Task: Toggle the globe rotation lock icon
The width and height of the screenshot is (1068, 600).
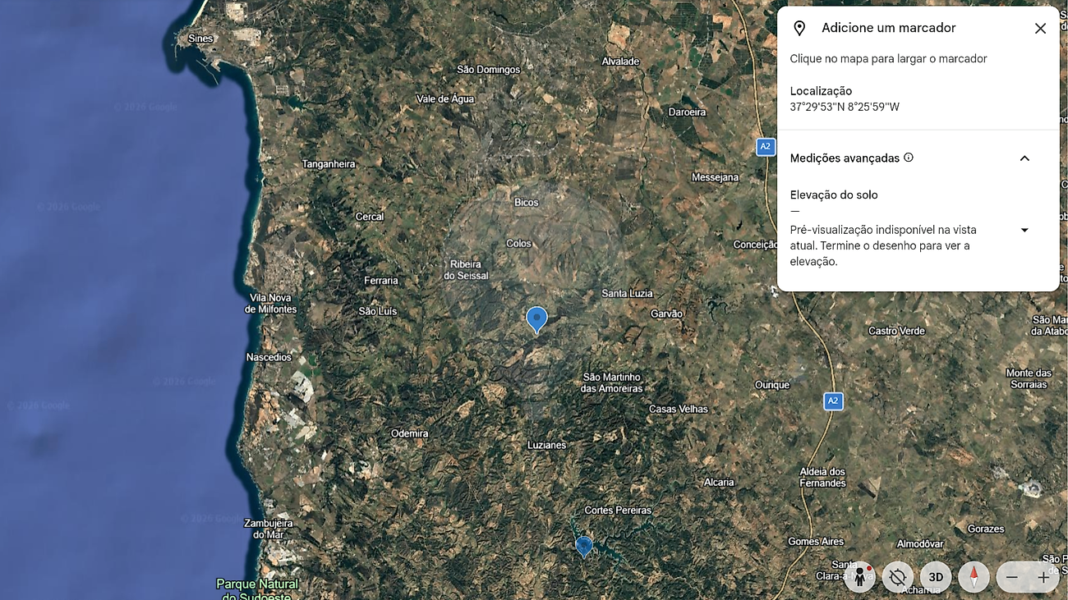Action: click(x=898, y=577)
